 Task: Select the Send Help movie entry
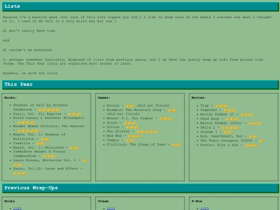point(219,119)
